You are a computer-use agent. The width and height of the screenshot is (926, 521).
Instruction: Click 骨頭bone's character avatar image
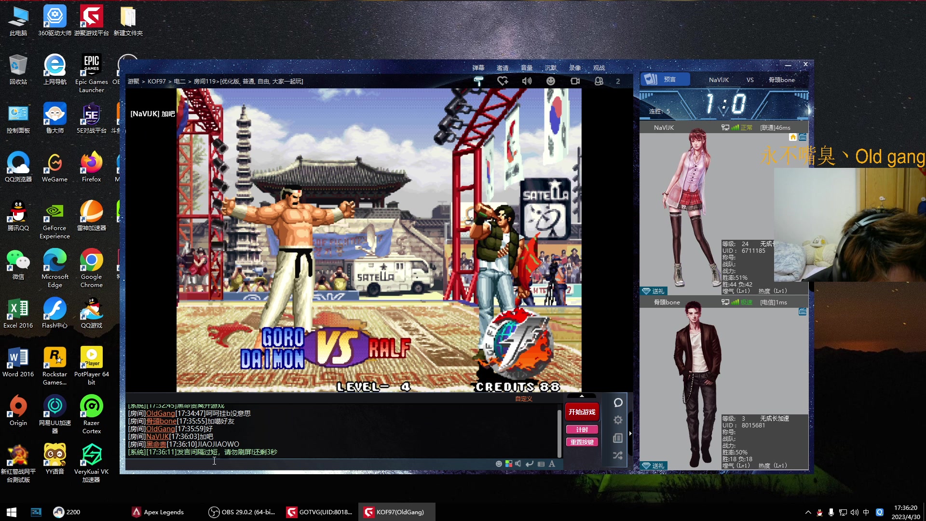tap(697, 384)
